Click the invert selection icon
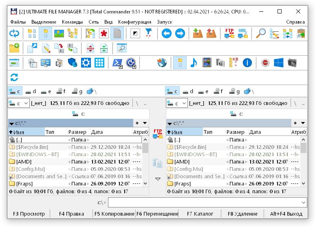 click(135, 33)
